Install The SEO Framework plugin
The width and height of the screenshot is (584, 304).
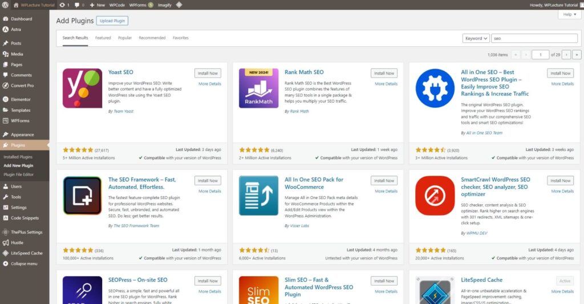click(x=208, y=181)
